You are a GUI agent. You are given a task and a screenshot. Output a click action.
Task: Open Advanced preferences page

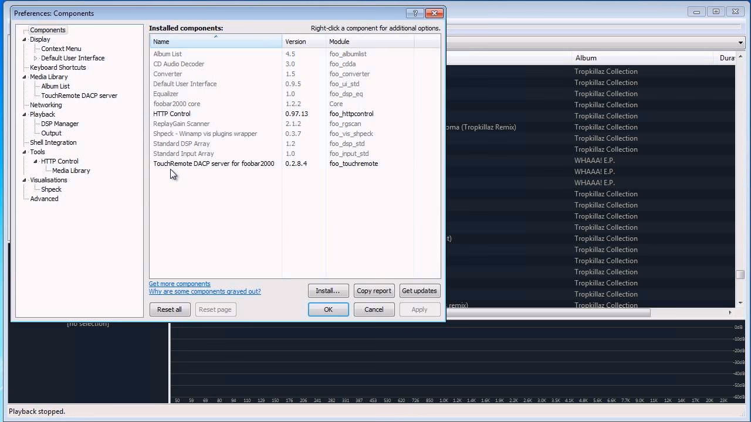44,199
